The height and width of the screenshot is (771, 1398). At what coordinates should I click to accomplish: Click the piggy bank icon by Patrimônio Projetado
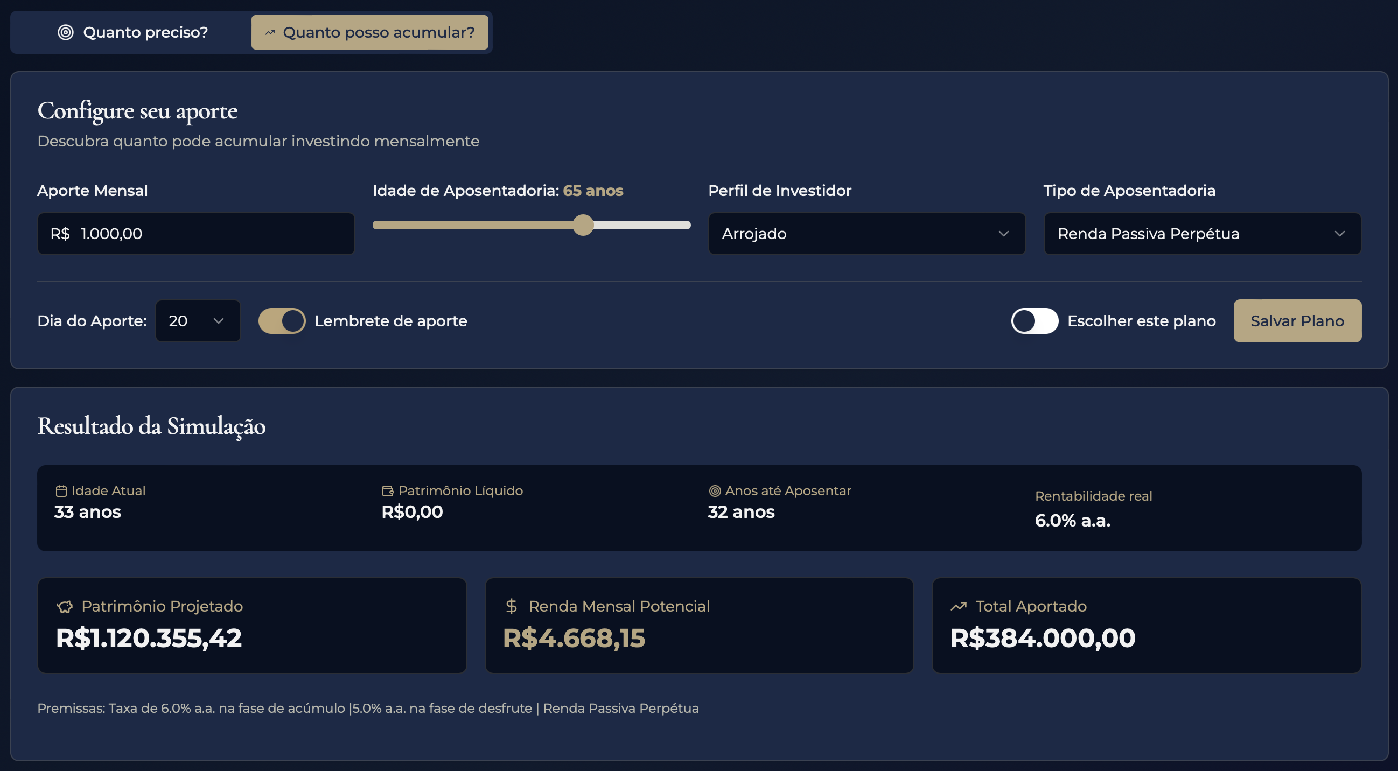[65, 607]
